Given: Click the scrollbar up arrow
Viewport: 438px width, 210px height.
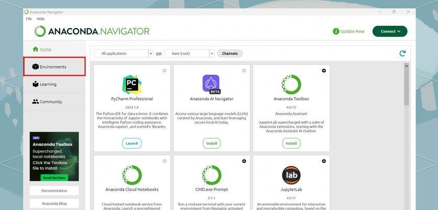Looking at the screenshot, I should pos(407,66).
